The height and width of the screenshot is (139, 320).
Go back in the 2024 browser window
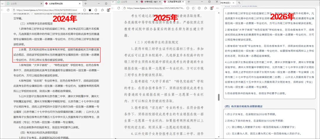(x=2, y=10)
